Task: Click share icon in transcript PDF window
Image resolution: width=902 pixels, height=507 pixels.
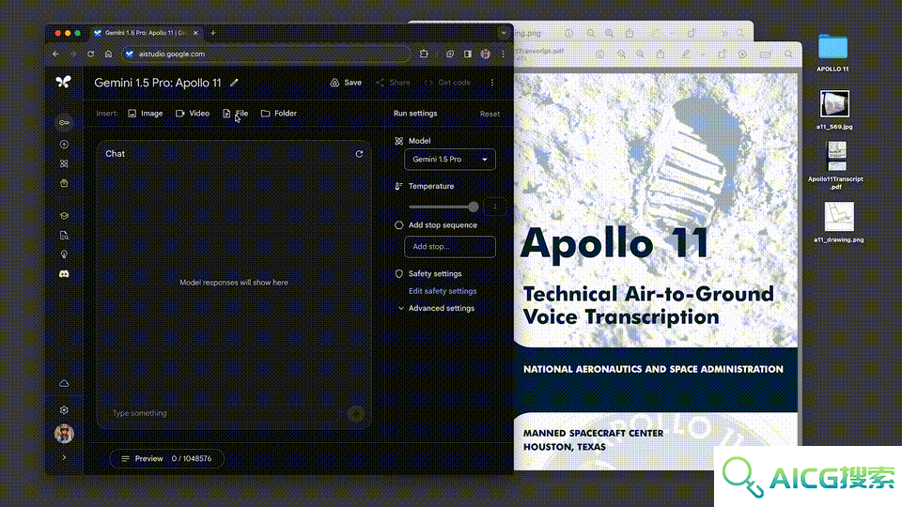Action: click(x=661, y=54)
